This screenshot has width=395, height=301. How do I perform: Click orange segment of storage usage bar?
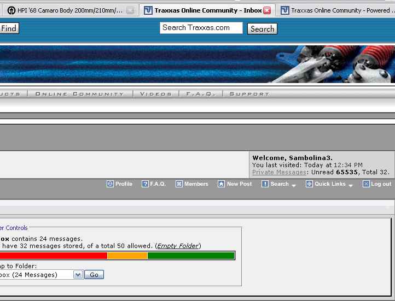click(x=127, y=256)
